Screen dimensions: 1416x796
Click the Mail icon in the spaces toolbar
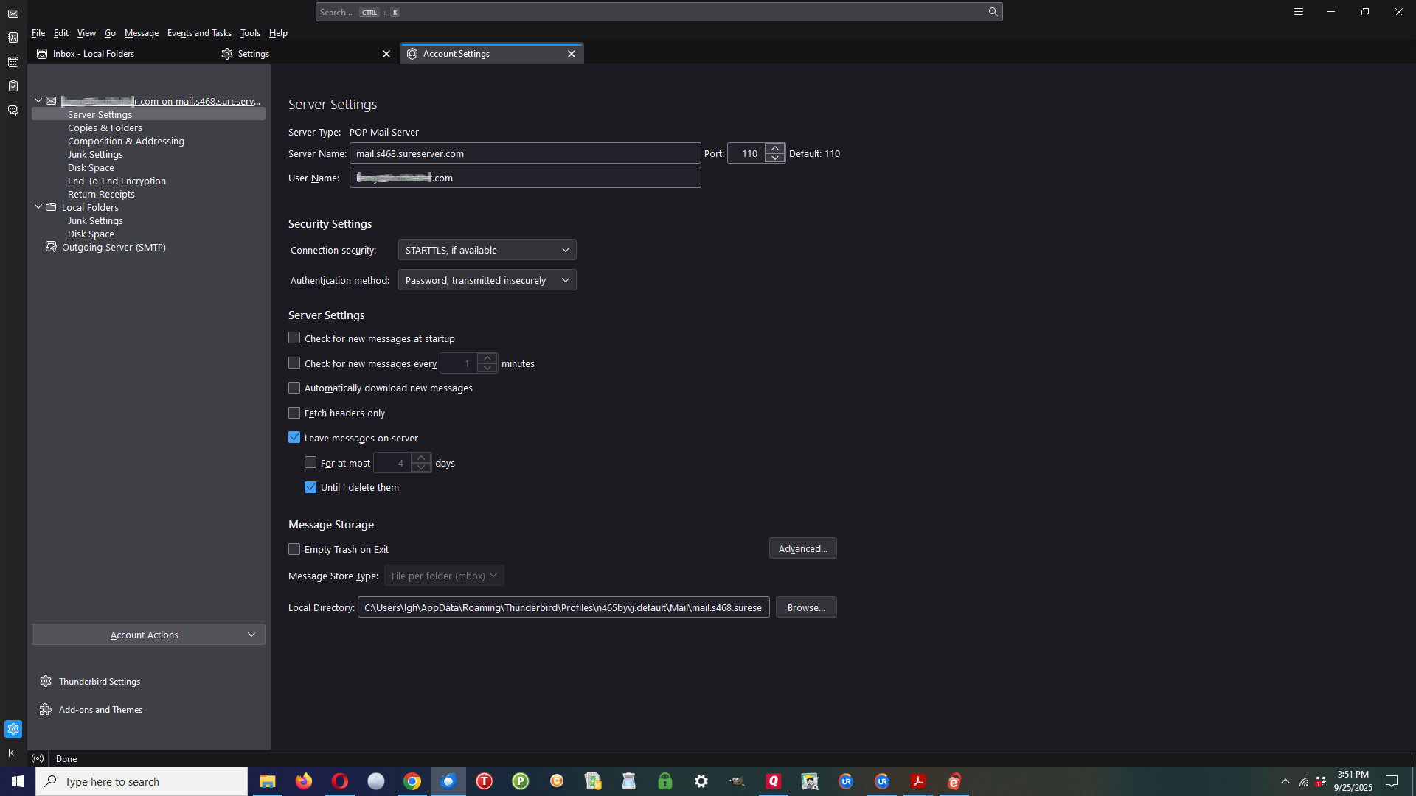(x=13, y=13)
